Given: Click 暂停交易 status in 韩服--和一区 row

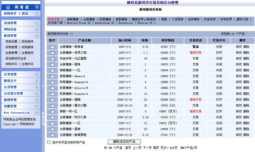Looking at the screenshot, I should 195,111.
